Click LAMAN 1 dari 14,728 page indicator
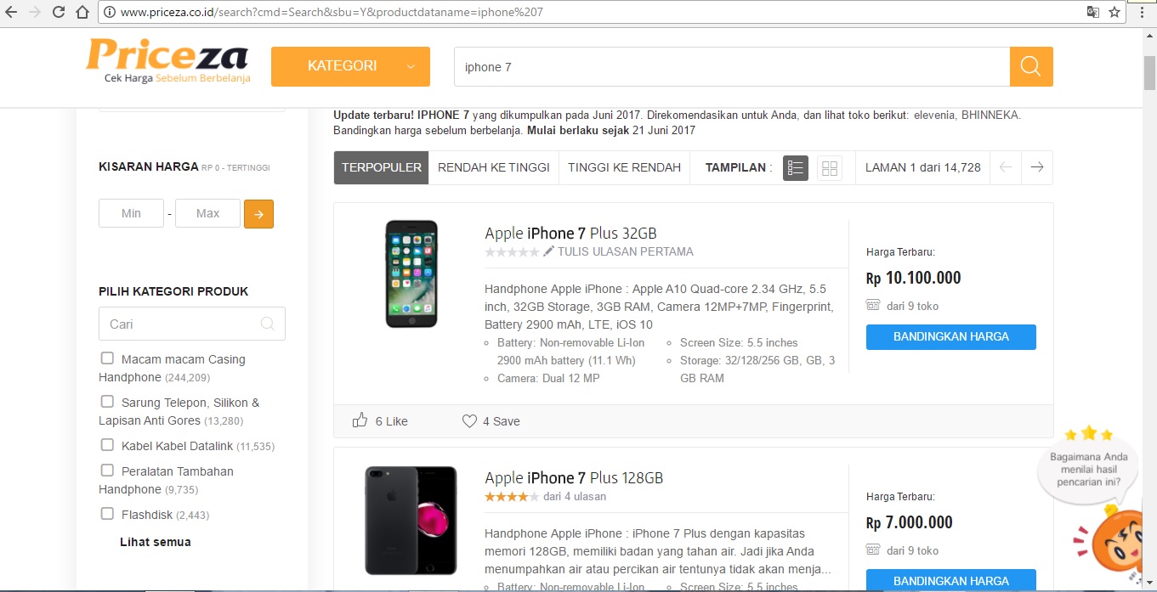Viewport: 1157px width, 592px height. coord(923,167)
